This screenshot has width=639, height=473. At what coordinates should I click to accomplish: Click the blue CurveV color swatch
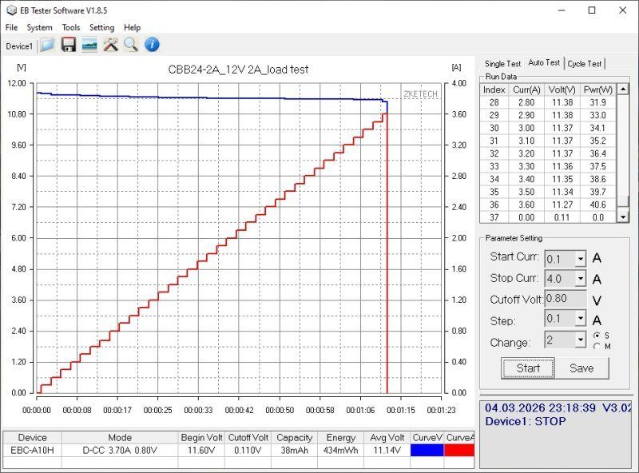pyautogui.click(x=427, y=451)
